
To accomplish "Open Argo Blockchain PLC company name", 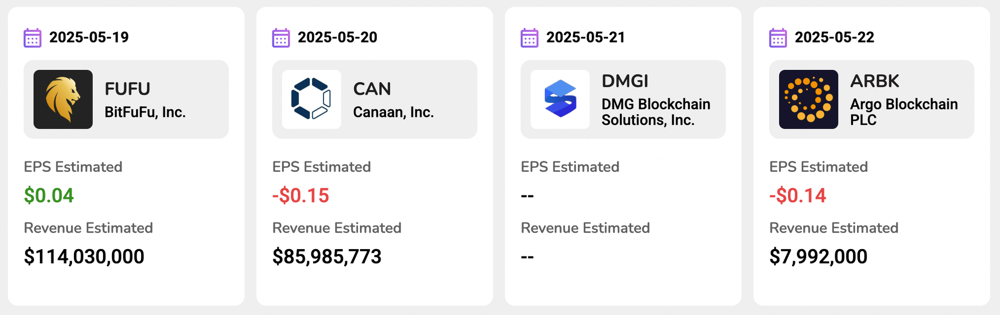I will [x=903, y=112].
